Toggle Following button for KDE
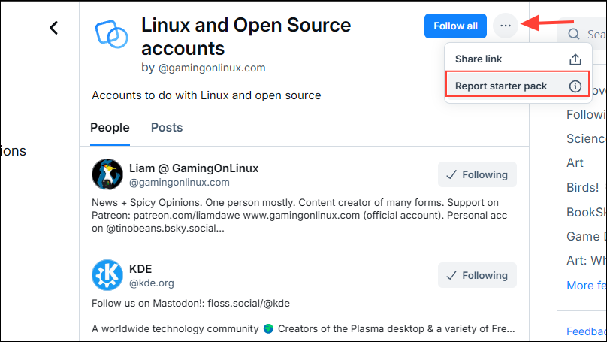 point(477,275)
